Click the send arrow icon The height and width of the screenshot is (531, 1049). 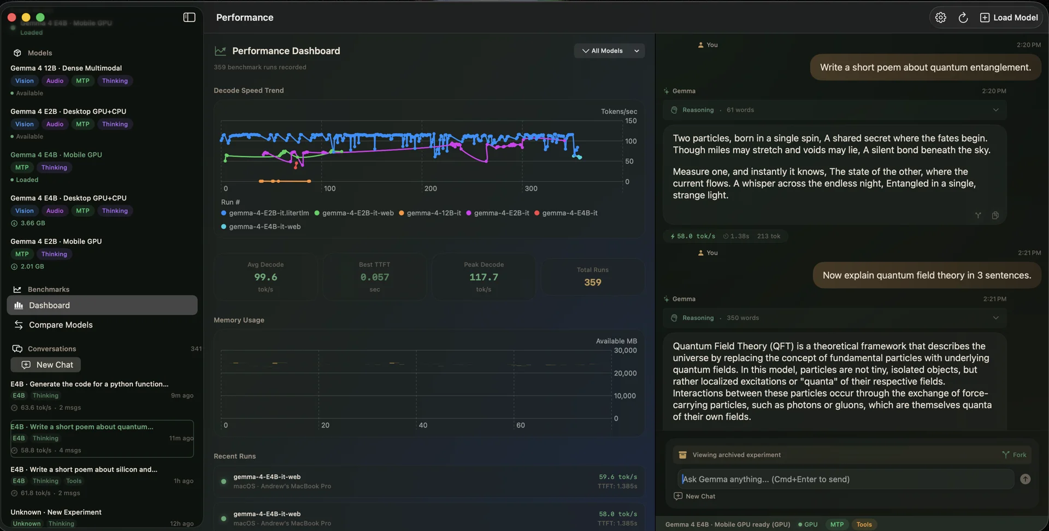(x=1025, y=479)
